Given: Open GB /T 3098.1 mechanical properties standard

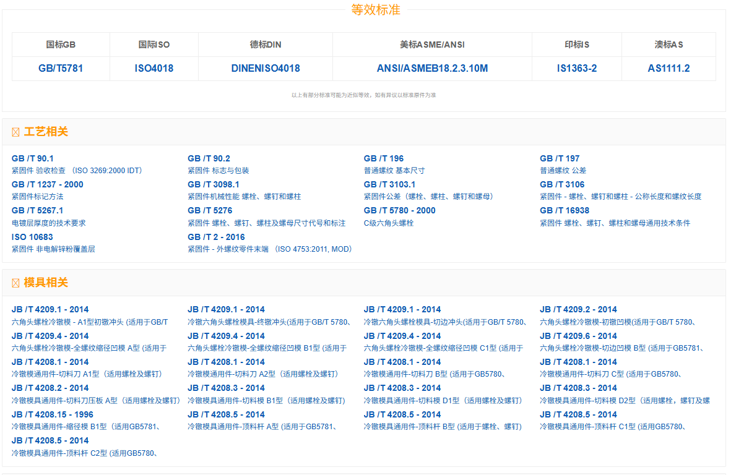Looking at the screenshot, I should (x=214, y=184).
